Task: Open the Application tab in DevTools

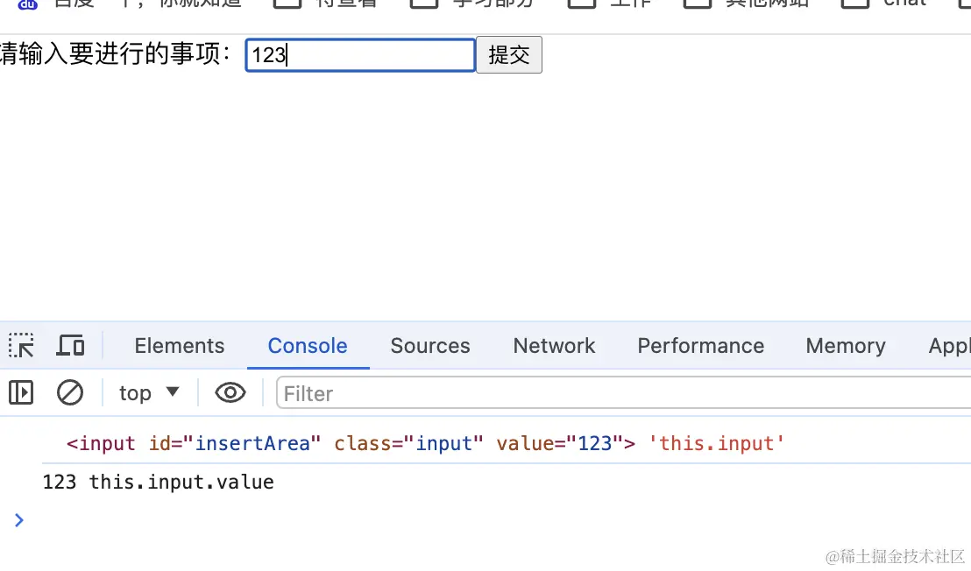Action: pos(949,346)
